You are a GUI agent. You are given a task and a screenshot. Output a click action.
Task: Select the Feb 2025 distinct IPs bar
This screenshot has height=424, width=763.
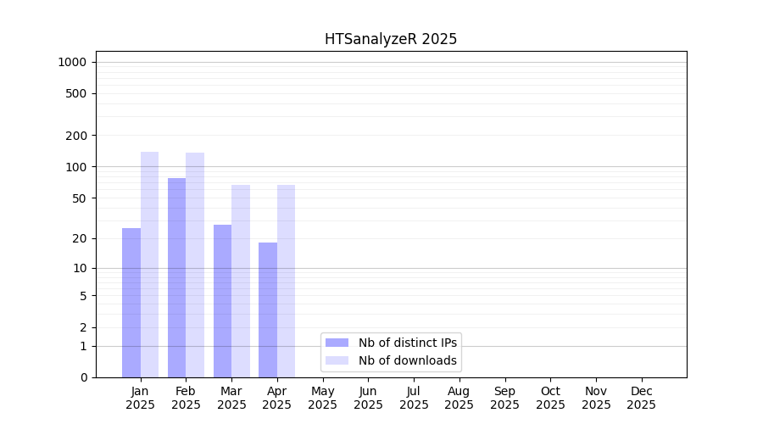pos(176,277)
